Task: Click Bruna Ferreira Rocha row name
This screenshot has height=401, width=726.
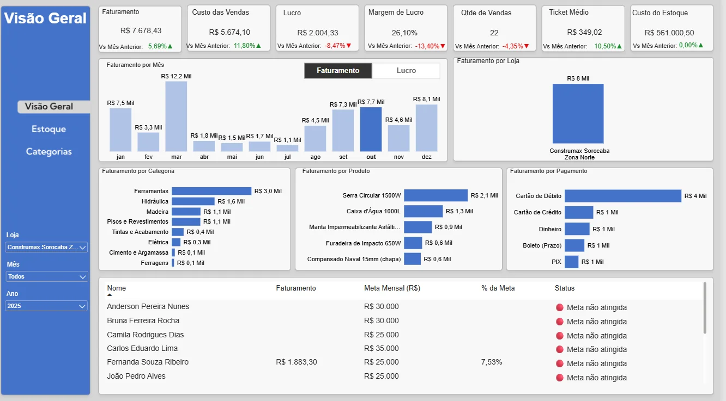Action: click(x=143, y=320)
